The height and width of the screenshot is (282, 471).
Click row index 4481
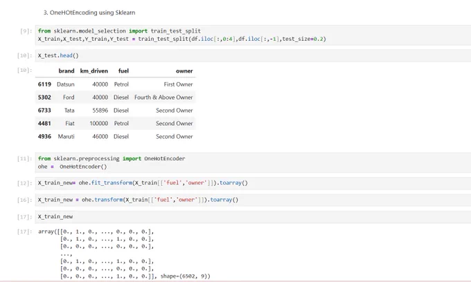[x=44, y=124]
